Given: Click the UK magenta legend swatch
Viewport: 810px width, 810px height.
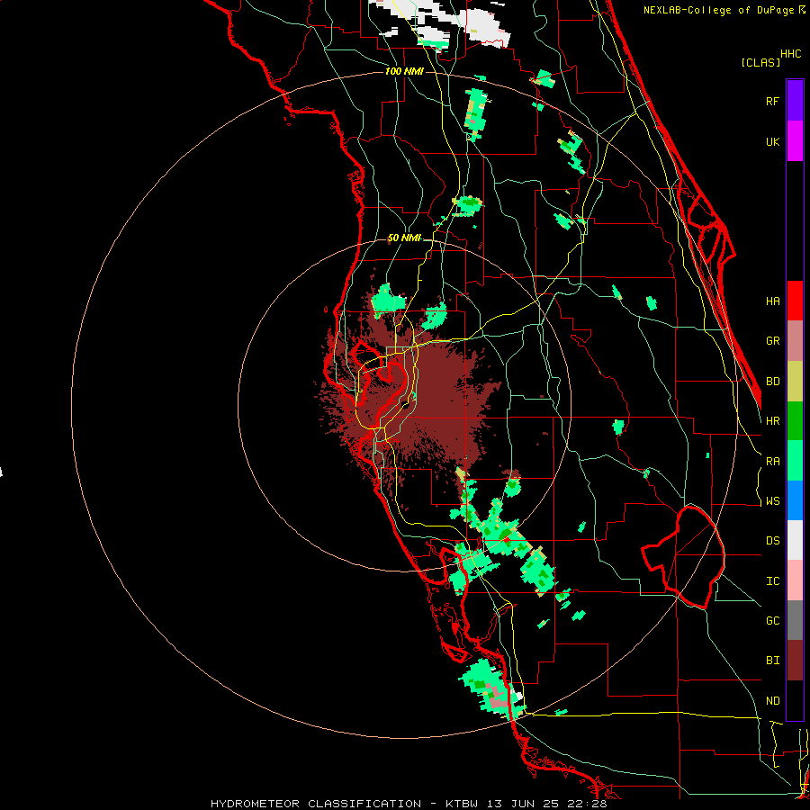Looking at the screenshot, I should pos(795,141).
